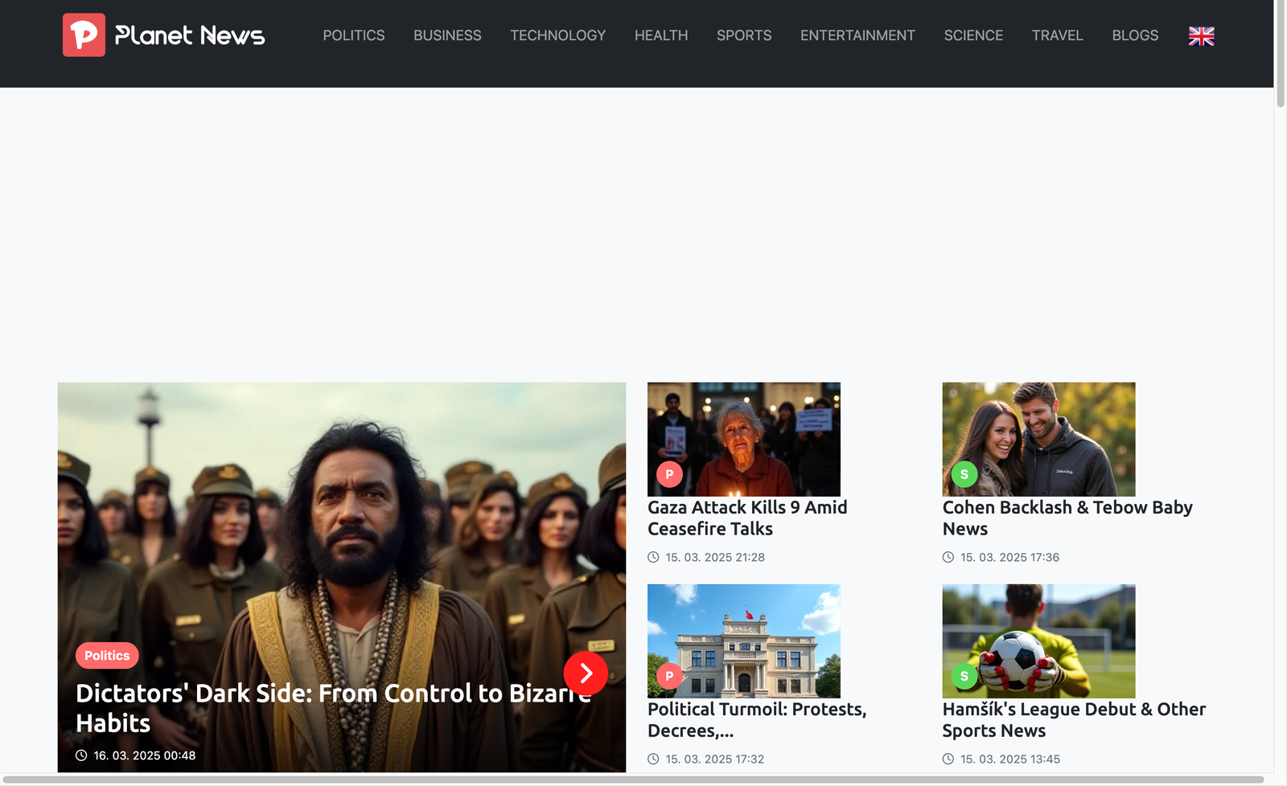The height and width of the screenshot is (786, 1287).
Task: Click the P badge on Gaza article
Action: pyautogui.click(x=669, y=474)
